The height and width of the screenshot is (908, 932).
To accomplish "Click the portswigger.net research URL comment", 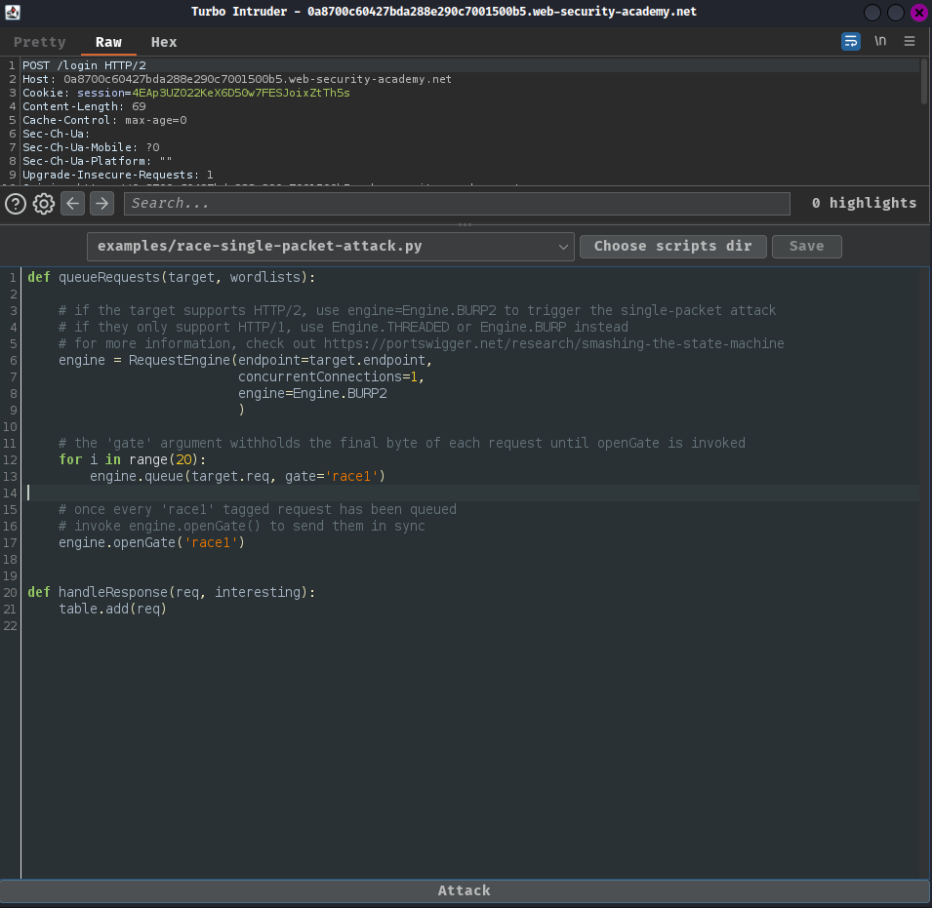I will point(554,343).
